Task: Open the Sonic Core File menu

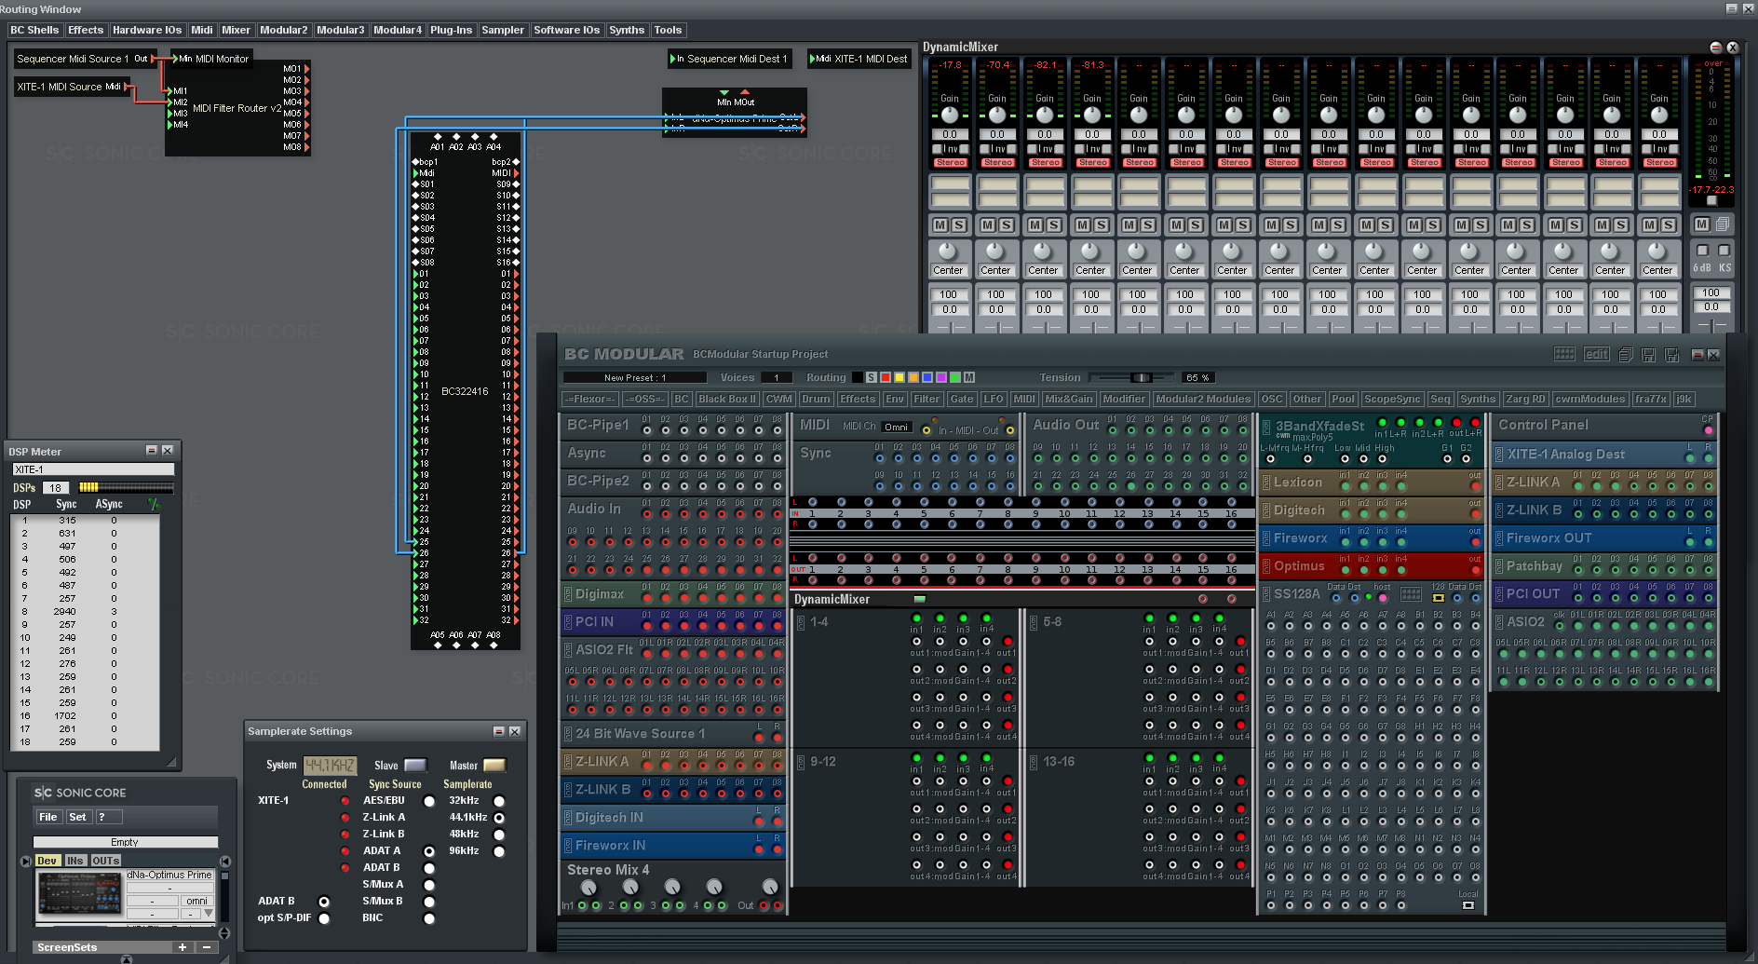Action: (x=47, y=817)
